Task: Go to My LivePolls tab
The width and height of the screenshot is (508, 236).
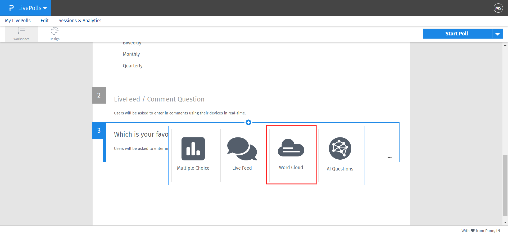Action: click(x=18, y=21)
